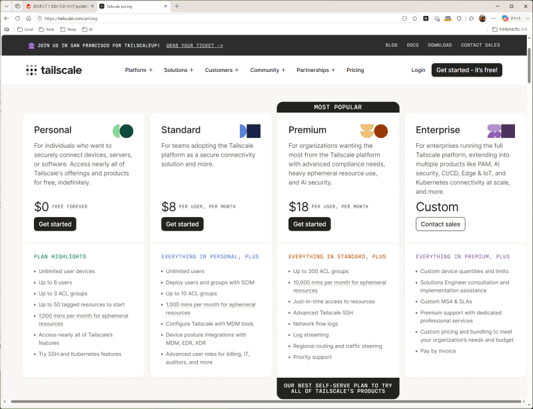Close the Tailscale pricing tab

click(x=166, y=6)
